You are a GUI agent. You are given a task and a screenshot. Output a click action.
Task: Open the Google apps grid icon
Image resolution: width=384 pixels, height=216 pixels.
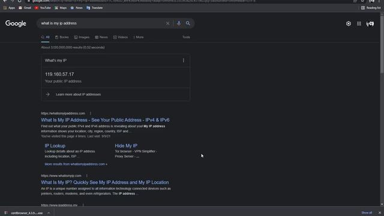pyautogui.click(x=359, y=23)
